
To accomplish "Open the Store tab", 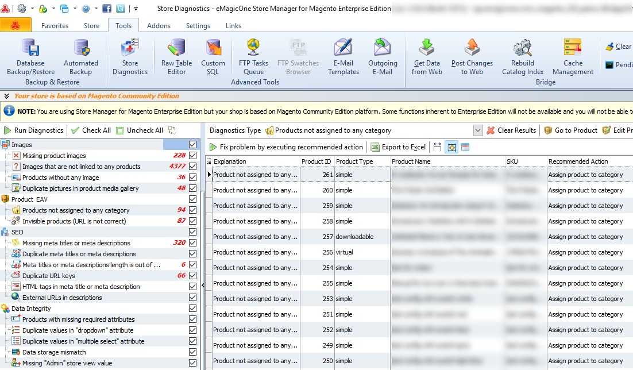I will [92, 26].
